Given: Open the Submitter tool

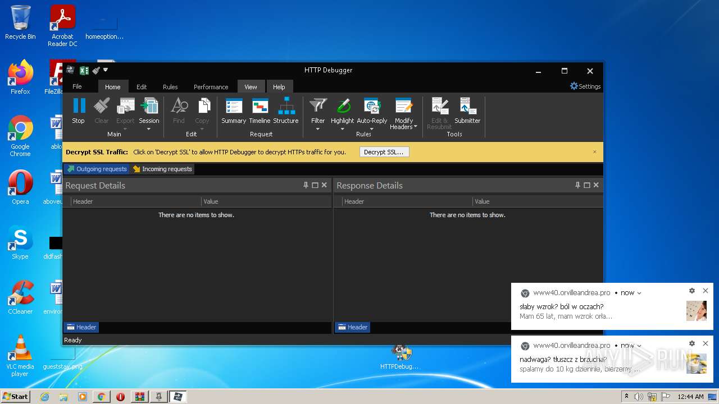Looking at the screenshot, I should click(x=467, y=111).
